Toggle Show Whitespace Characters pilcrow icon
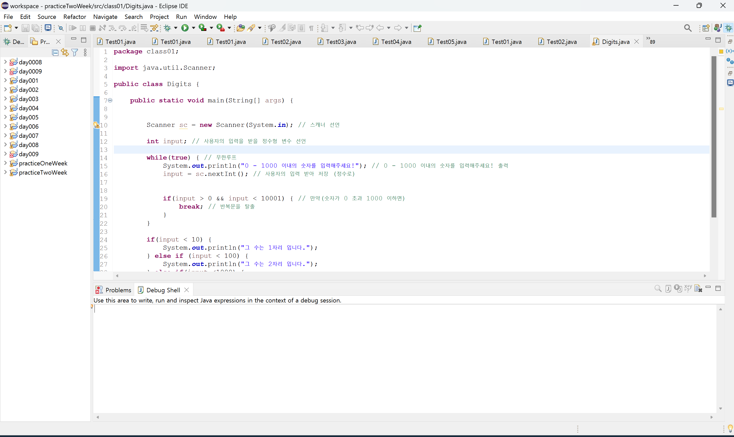Image resolution: width=734 pixels, height=437 pixels. point(311,28)
